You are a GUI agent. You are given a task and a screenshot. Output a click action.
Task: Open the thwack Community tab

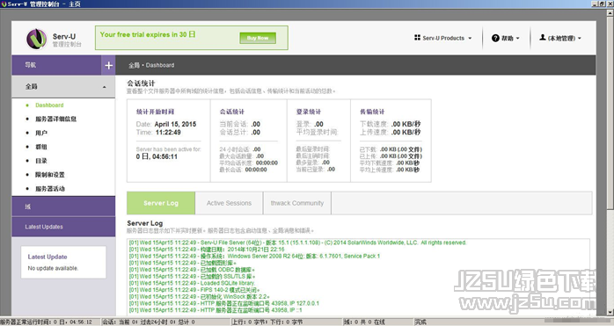(297, 203)
